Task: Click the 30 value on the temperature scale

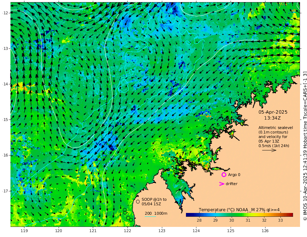Action: click(232, 220)
